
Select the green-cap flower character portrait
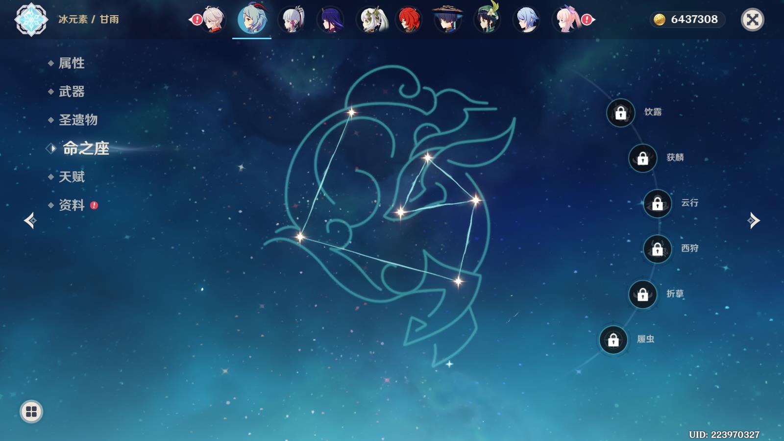tap(488, 19)
